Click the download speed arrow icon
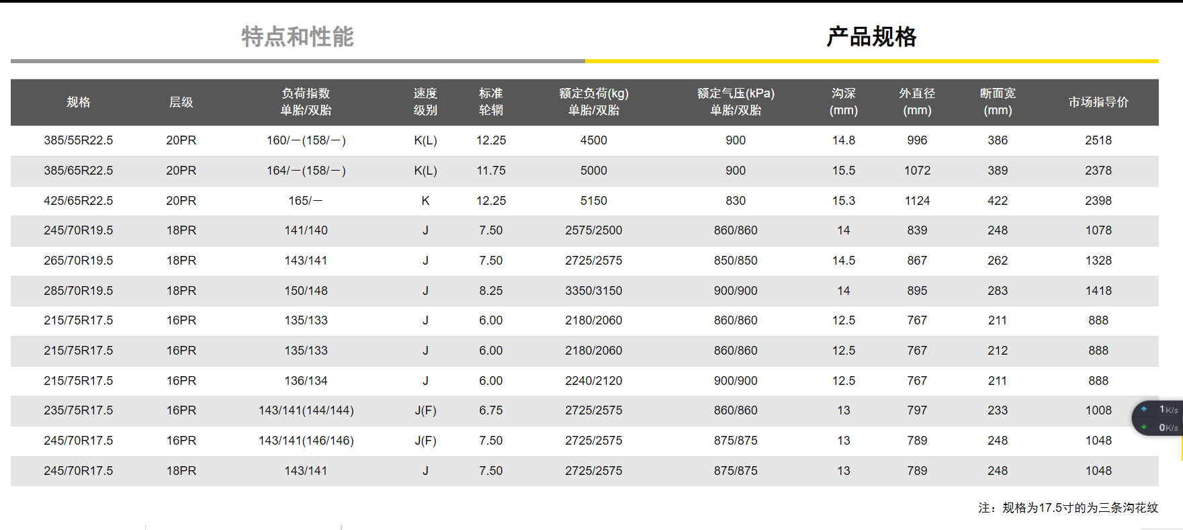The width and height of the screenshot is (1183, 530). [x=1144, y=427]
